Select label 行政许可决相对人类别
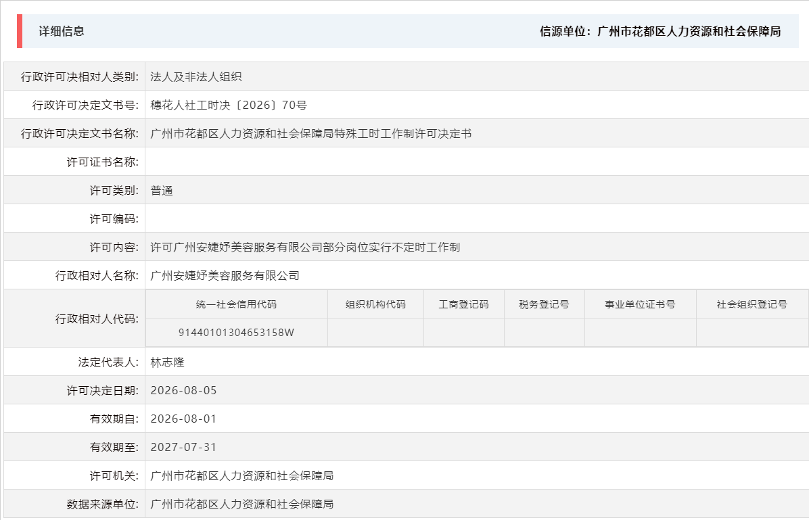Screen dimensions: 809x520 coord(79,77)
